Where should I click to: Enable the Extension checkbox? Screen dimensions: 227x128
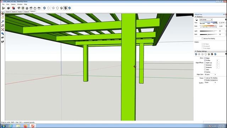[x=205, y=65]
